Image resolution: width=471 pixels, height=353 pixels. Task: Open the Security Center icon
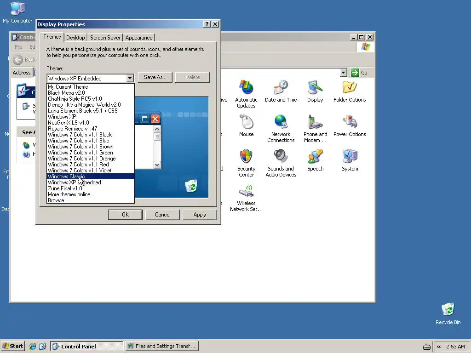click(x=246, y=163)
